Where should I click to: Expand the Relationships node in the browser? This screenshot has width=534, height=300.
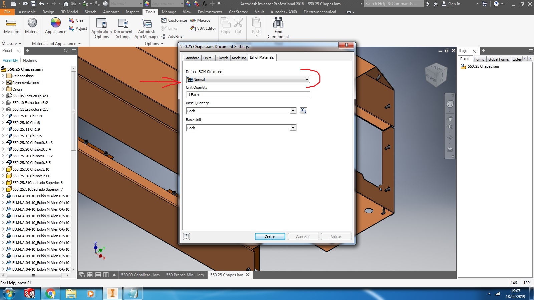tap(3, 76)
